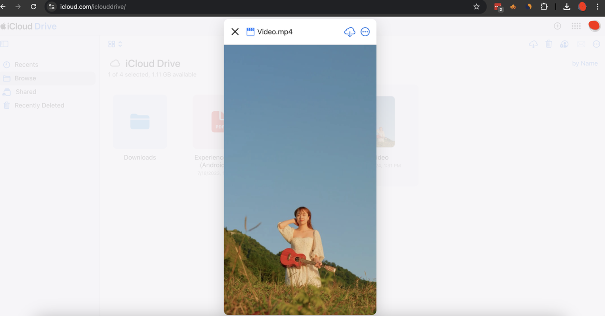Switch to grid view layout
This screenshot has height=316, width=605.
pyautogui.click(x=112, y=44)
